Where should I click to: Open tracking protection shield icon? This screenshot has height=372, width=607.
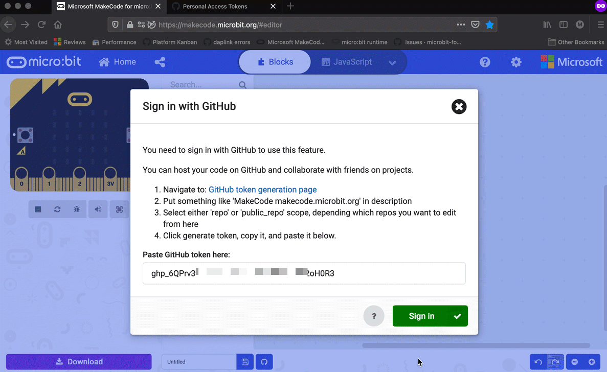pos(116,25)
